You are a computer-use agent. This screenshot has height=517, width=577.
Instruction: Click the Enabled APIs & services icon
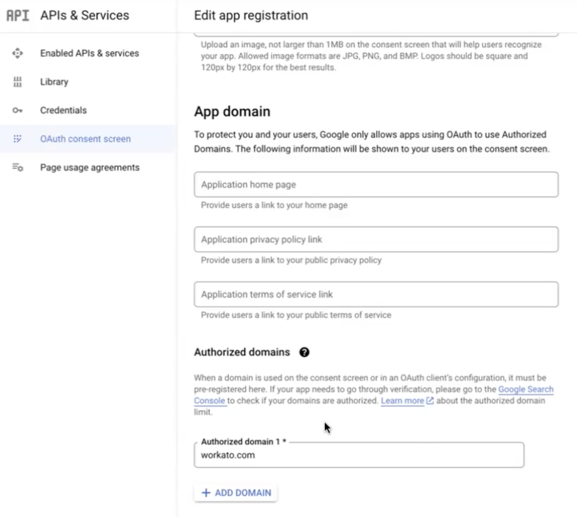18,53
